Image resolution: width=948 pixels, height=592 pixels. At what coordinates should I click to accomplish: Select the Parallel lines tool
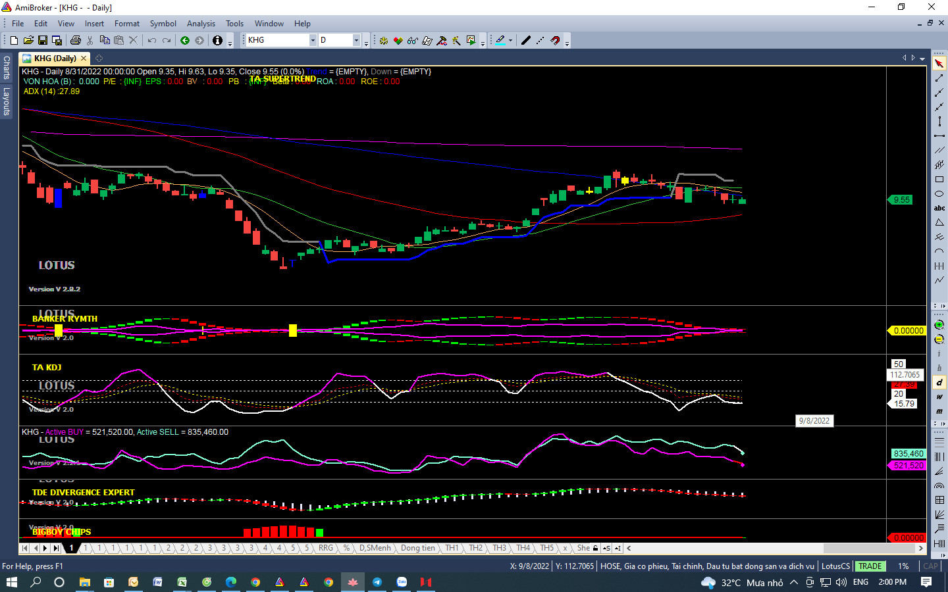(x=939, y=151)
